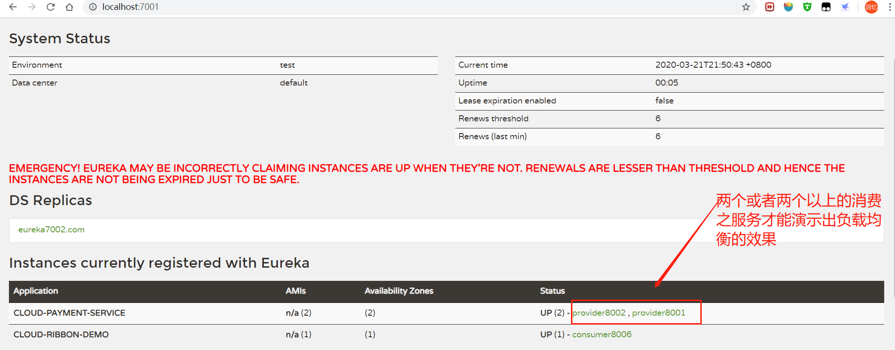Go back using the browser back arrow
The width and height of the screenshot is (895, 350).
(13, 7)
